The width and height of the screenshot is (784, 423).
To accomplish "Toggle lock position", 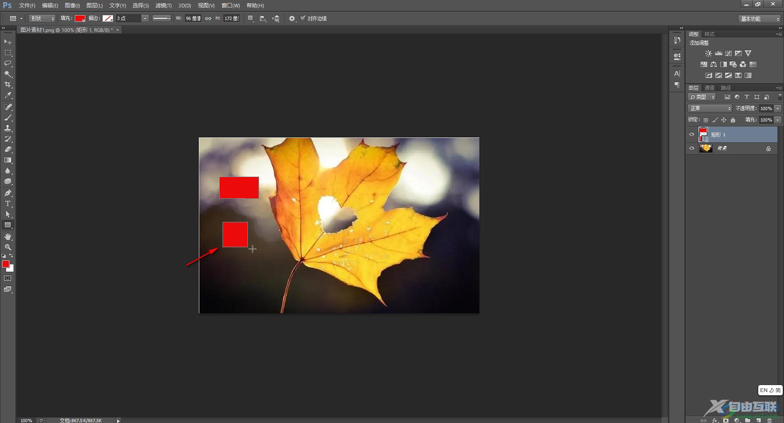I will pos(724,120).
